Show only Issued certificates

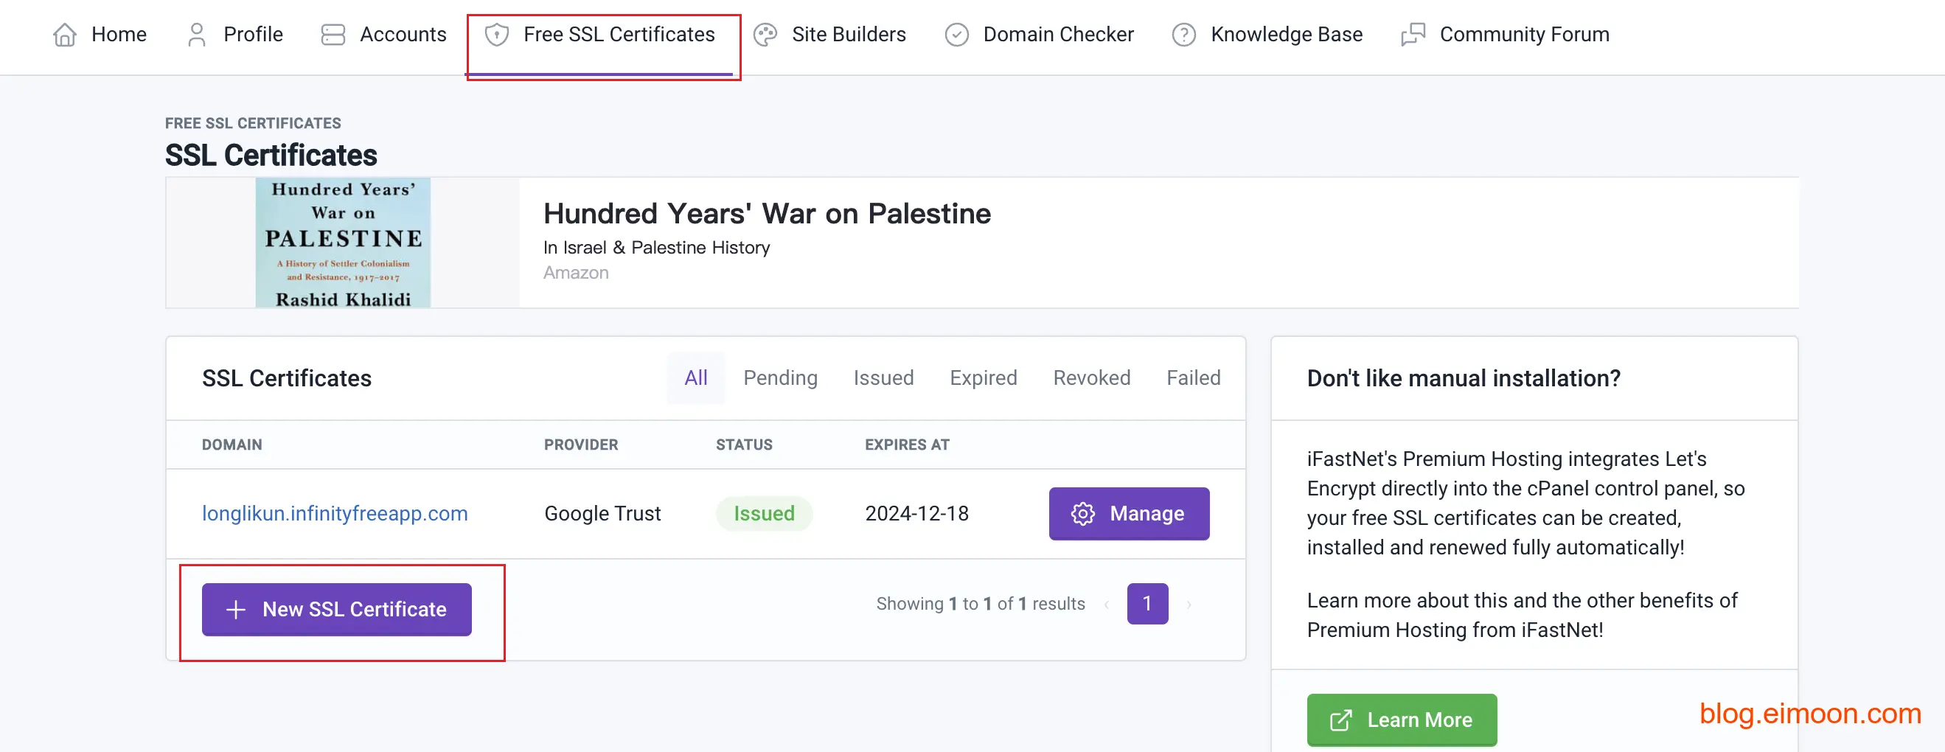[883, 377]
